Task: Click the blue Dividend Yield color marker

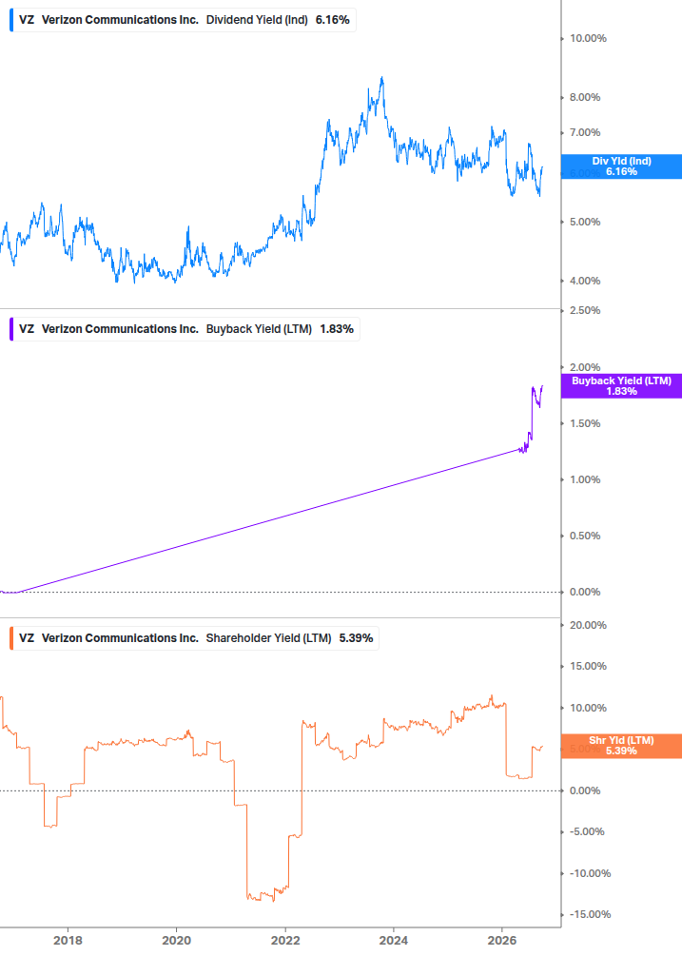Action: pyautogui.click(x=11, y=20)
